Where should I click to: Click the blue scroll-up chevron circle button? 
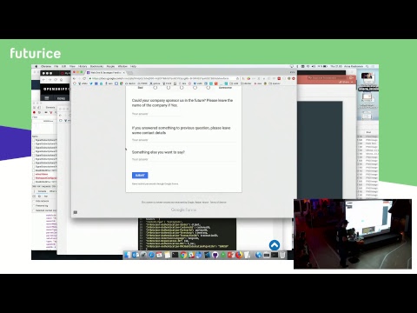pyautogui.click(x=275, y=245)
